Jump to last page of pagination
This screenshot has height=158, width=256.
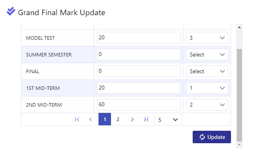coord(146,119)
